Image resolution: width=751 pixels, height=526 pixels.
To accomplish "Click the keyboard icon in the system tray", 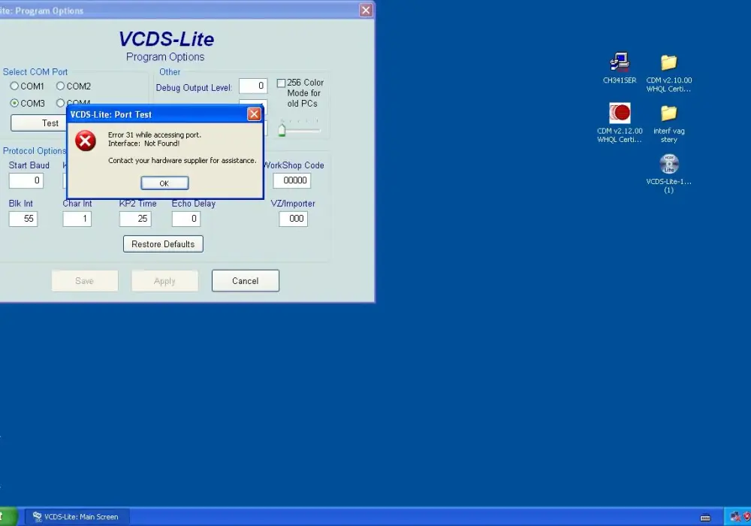I will (705, 518).
